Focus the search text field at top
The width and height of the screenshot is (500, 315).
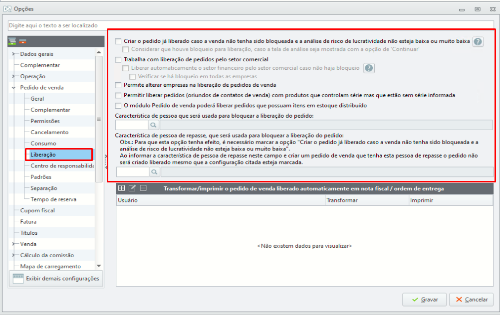[x=250, y=25]
